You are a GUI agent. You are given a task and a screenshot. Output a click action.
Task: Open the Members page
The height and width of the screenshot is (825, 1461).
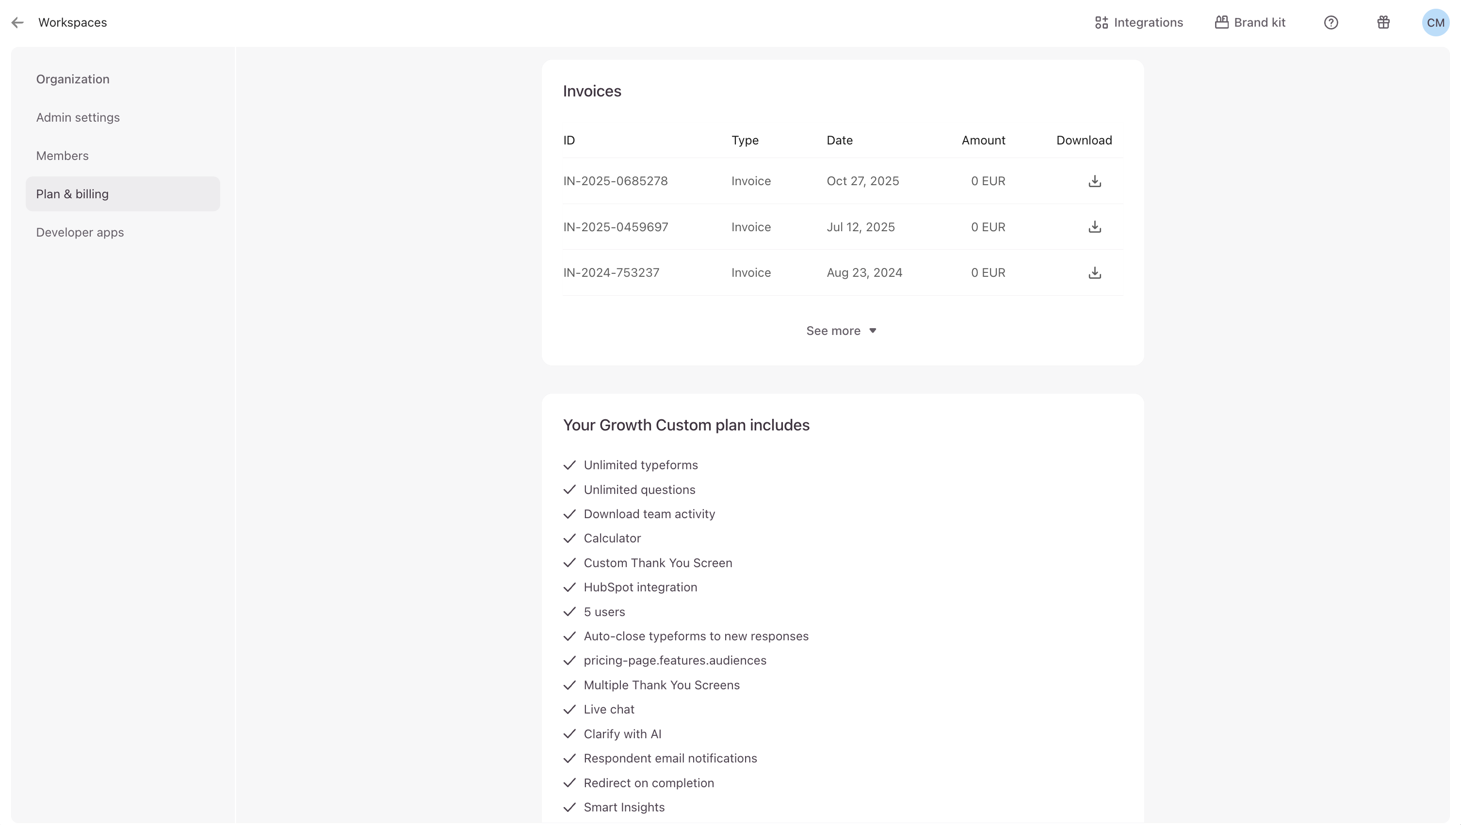tap(63, 156)
